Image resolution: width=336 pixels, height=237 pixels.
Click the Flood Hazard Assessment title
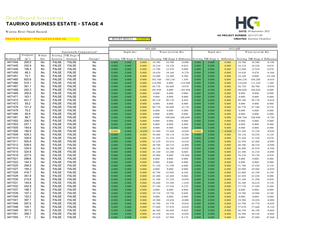(x=34, y=18)
